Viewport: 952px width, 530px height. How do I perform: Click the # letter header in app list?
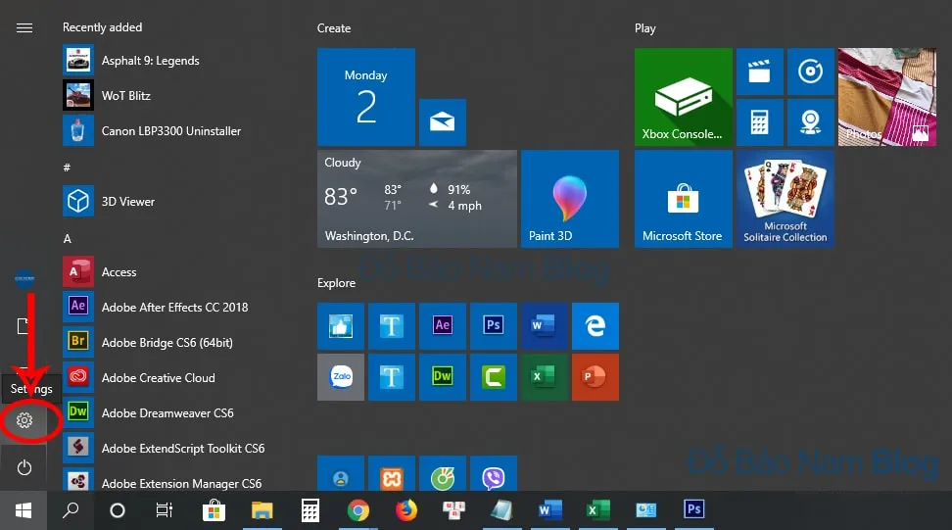coord(67,167)
